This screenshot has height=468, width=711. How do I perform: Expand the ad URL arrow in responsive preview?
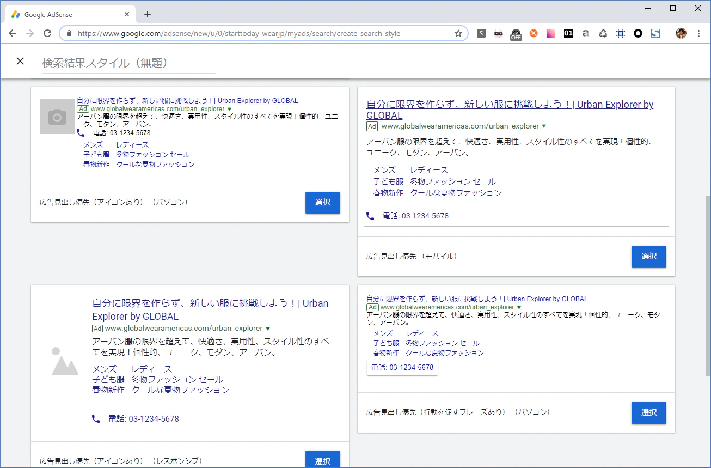267,329
